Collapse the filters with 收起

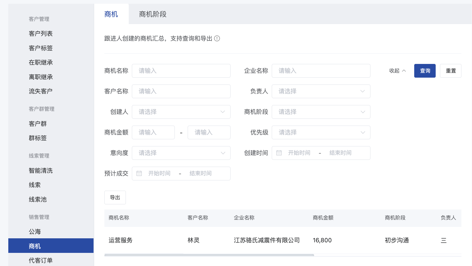pyautogui.click(x=397, y=71)
